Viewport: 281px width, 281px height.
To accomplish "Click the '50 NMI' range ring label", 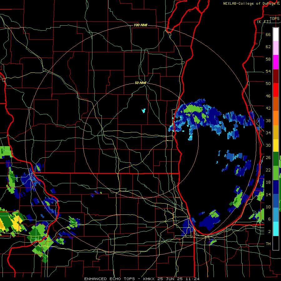I will click(x=140, y=83).
